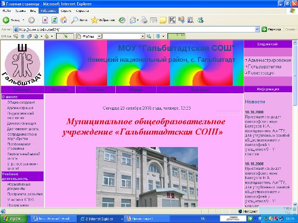Open the Файл menu
Image resolution: width=298 pixels, height=223 pixels.
[7, 11]
